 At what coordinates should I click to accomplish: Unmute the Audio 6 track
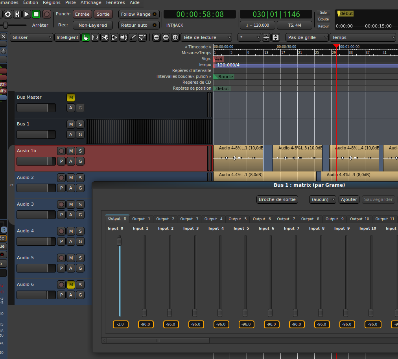71,285
